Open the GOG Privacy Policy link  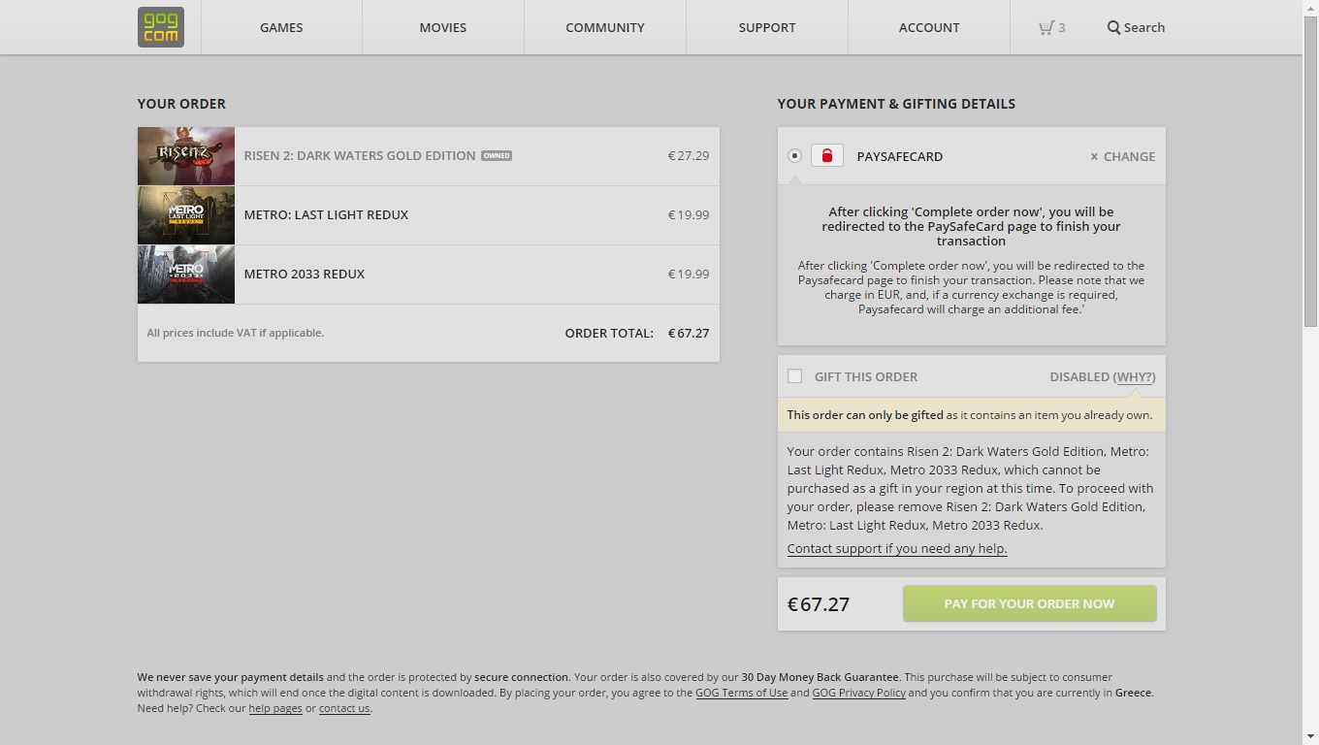pos(858,693)
